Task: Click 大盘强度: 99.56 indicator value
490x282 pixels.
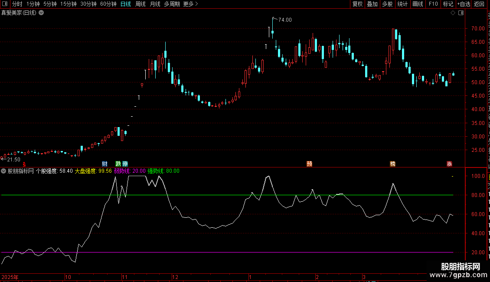Action: [x=93, y=171]
